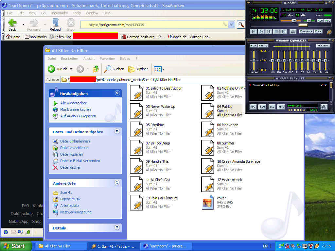Click the Reload icon in SeaMonkey
Viewport: 335px width, 251px height.
55,23
